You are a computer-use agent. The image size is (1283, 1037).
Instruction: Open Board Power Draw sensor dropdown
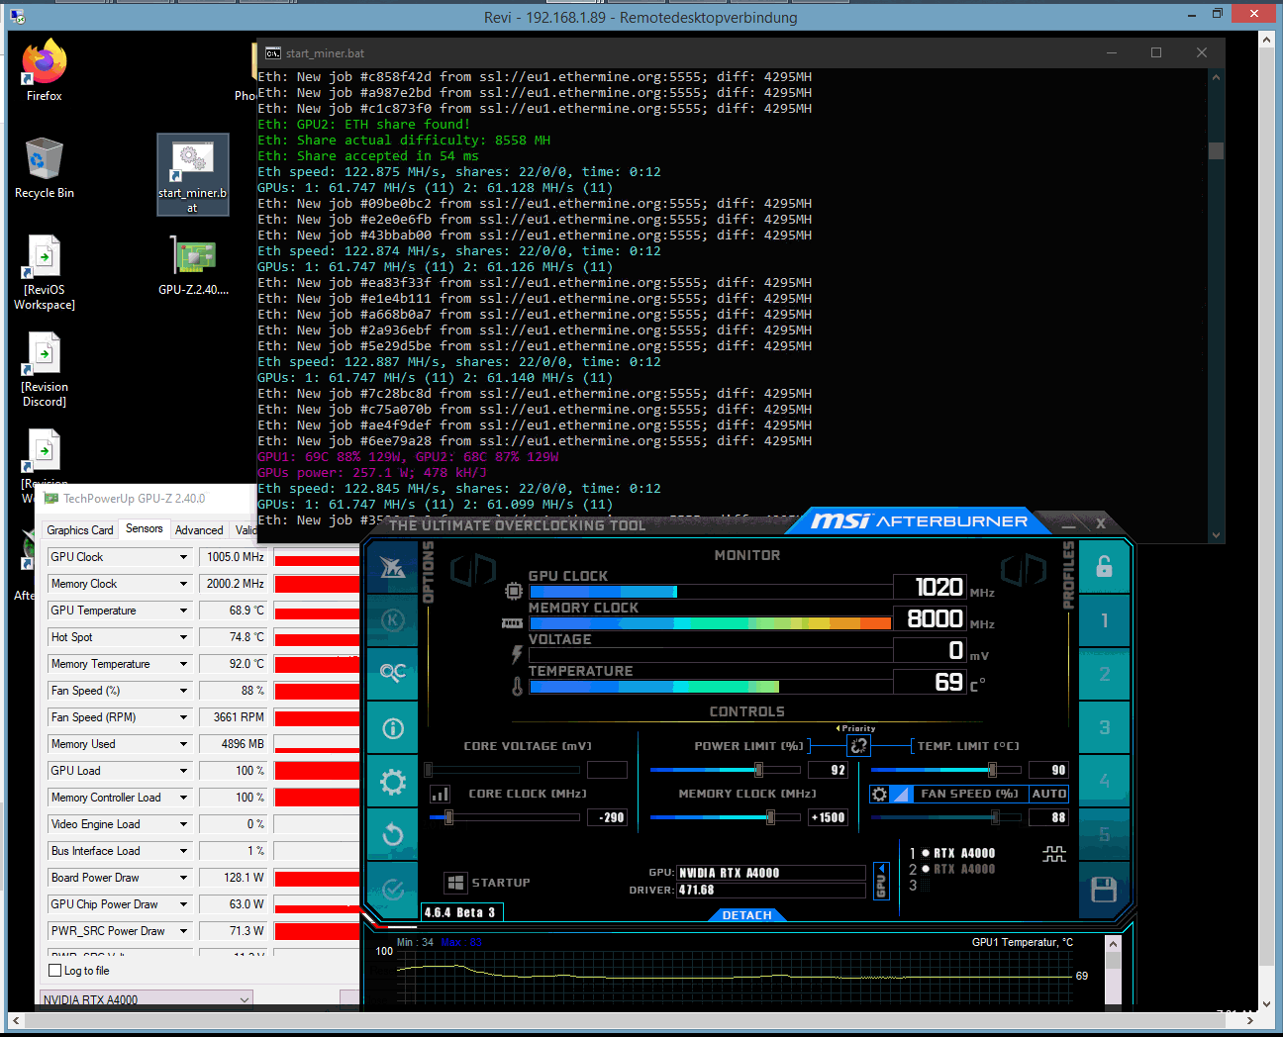pyautogui.click(x=183, y=878)
